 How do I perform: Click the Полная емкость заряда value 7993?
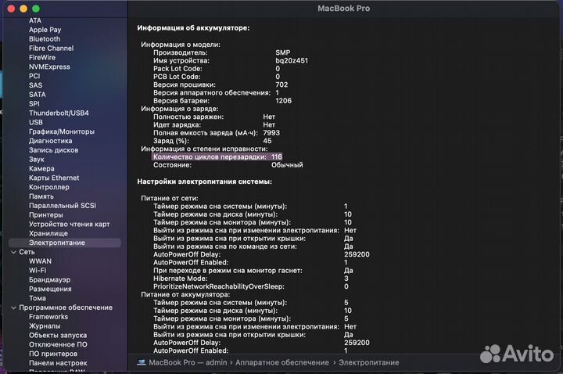271,133
